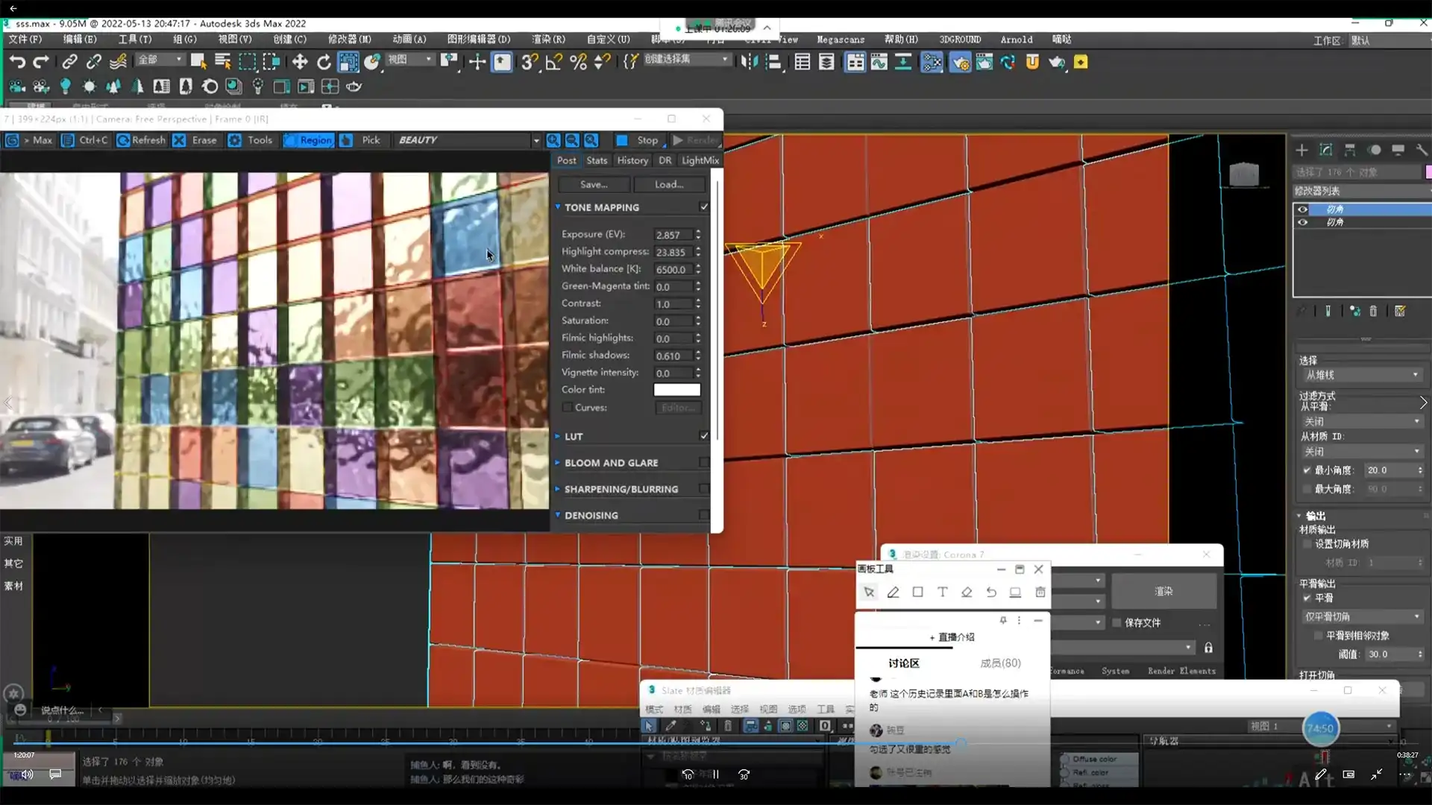Image resolution: width=1432 pixels, height=805 pixels.
Task: Switch to the LightMix tab
Action: click(x=700, y=160)
